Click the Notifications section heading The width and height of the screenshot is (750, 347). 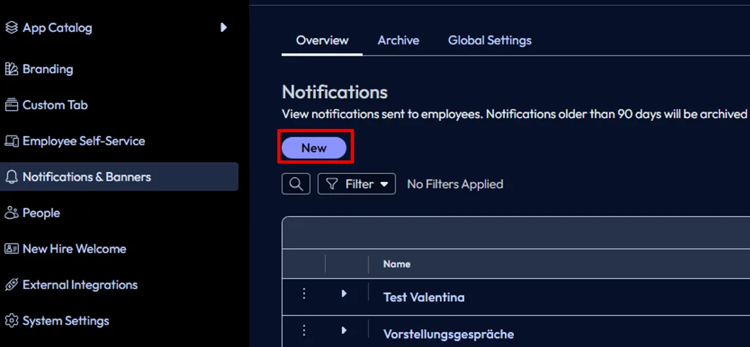pos(335,92)
